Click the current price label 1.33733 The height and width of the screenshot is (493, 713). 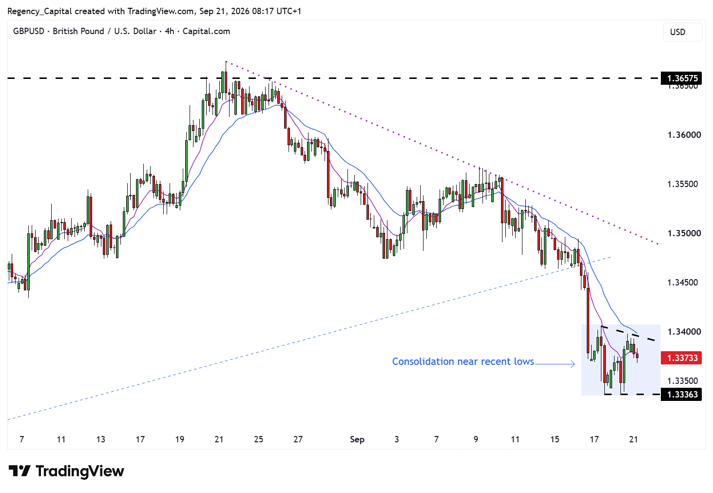click(x=682, y=358)
